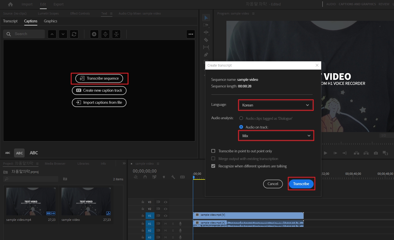Switch to the Graphics tab
The height and width of the screenshot is (240, 394).
(51, 21)
